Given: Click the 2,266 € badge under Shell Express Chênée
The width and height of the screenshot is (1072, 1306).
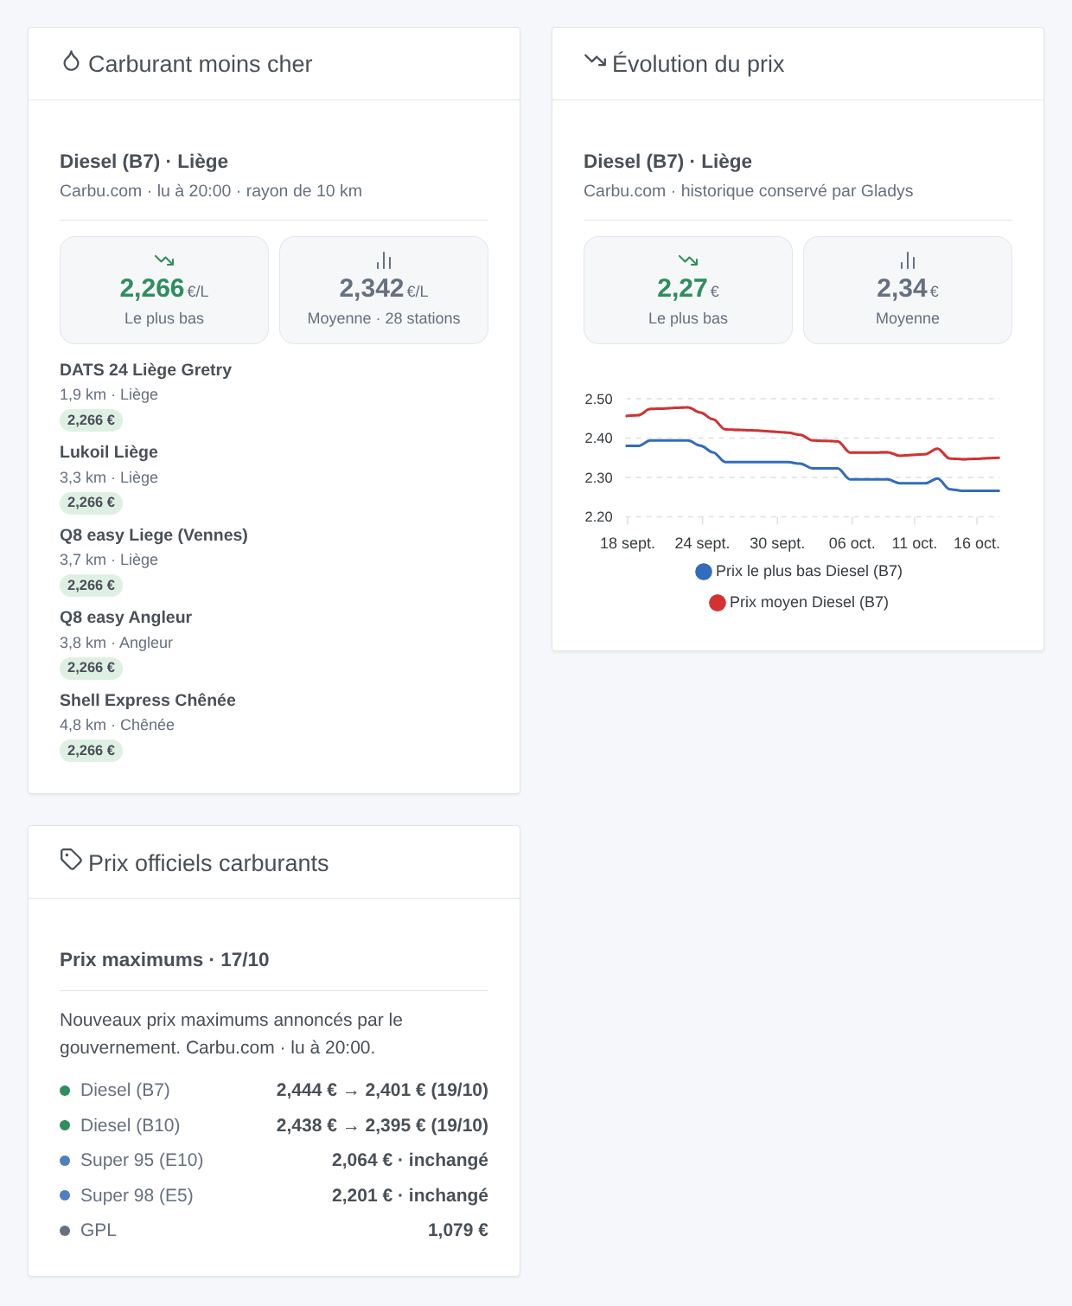Looking at the screenshot, I should pos(91,751).
